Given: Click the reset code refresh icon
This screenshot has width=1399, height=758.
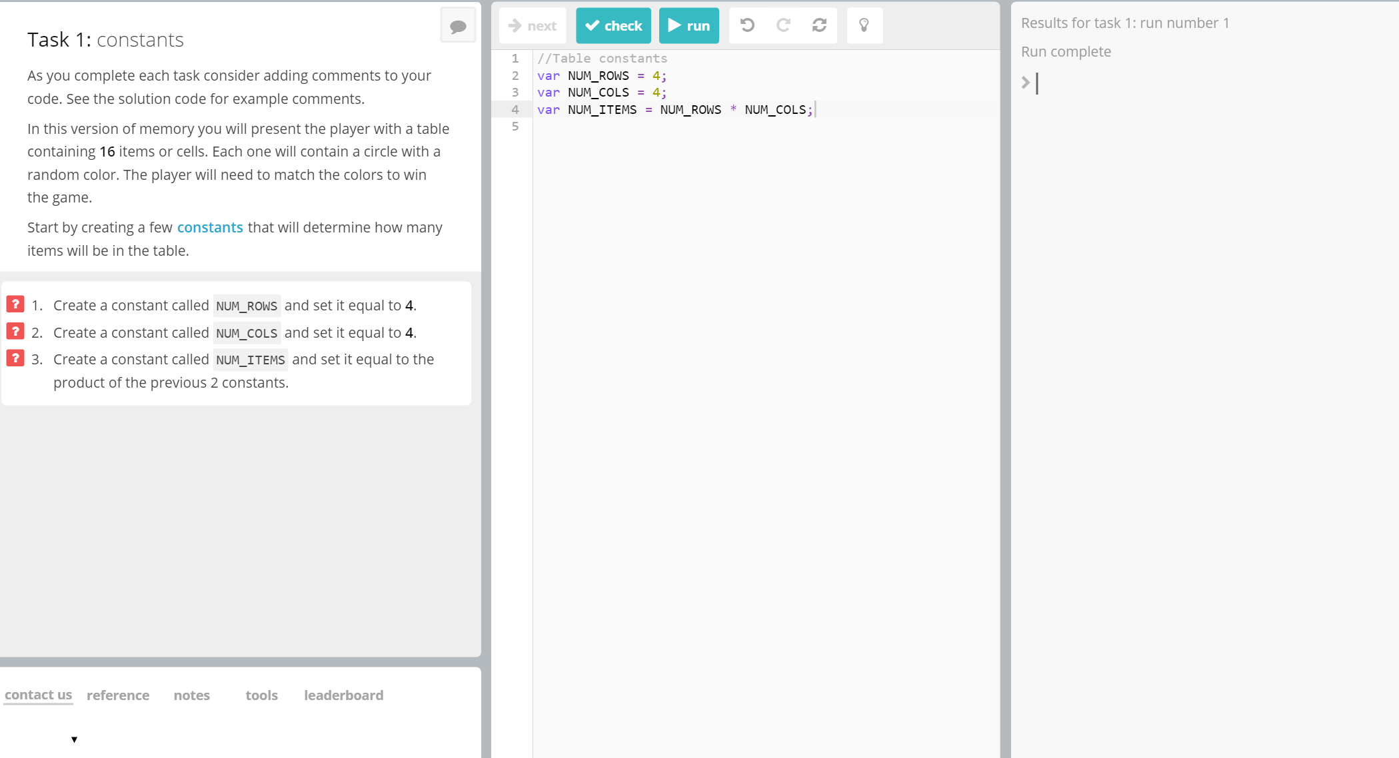Looking at the screenshot, I should 819,25.
